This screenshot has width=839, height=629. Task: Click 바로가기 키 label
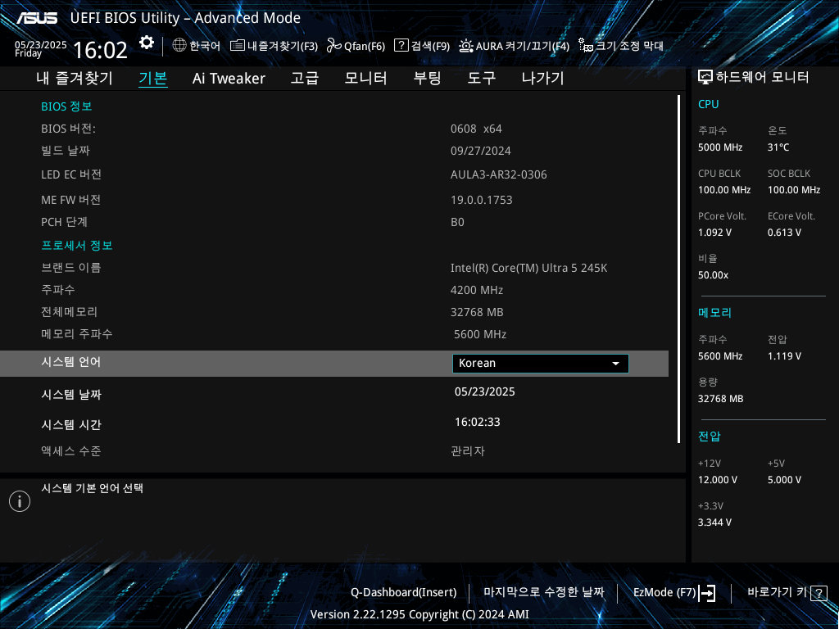pos(777,592)
